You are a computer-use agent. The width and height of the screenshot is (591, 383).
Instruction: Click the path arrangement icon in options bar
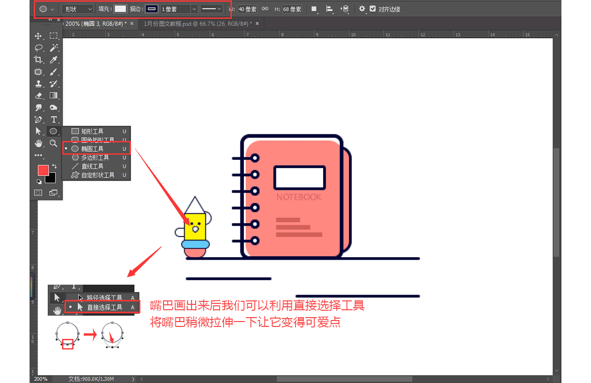[345, 8]
